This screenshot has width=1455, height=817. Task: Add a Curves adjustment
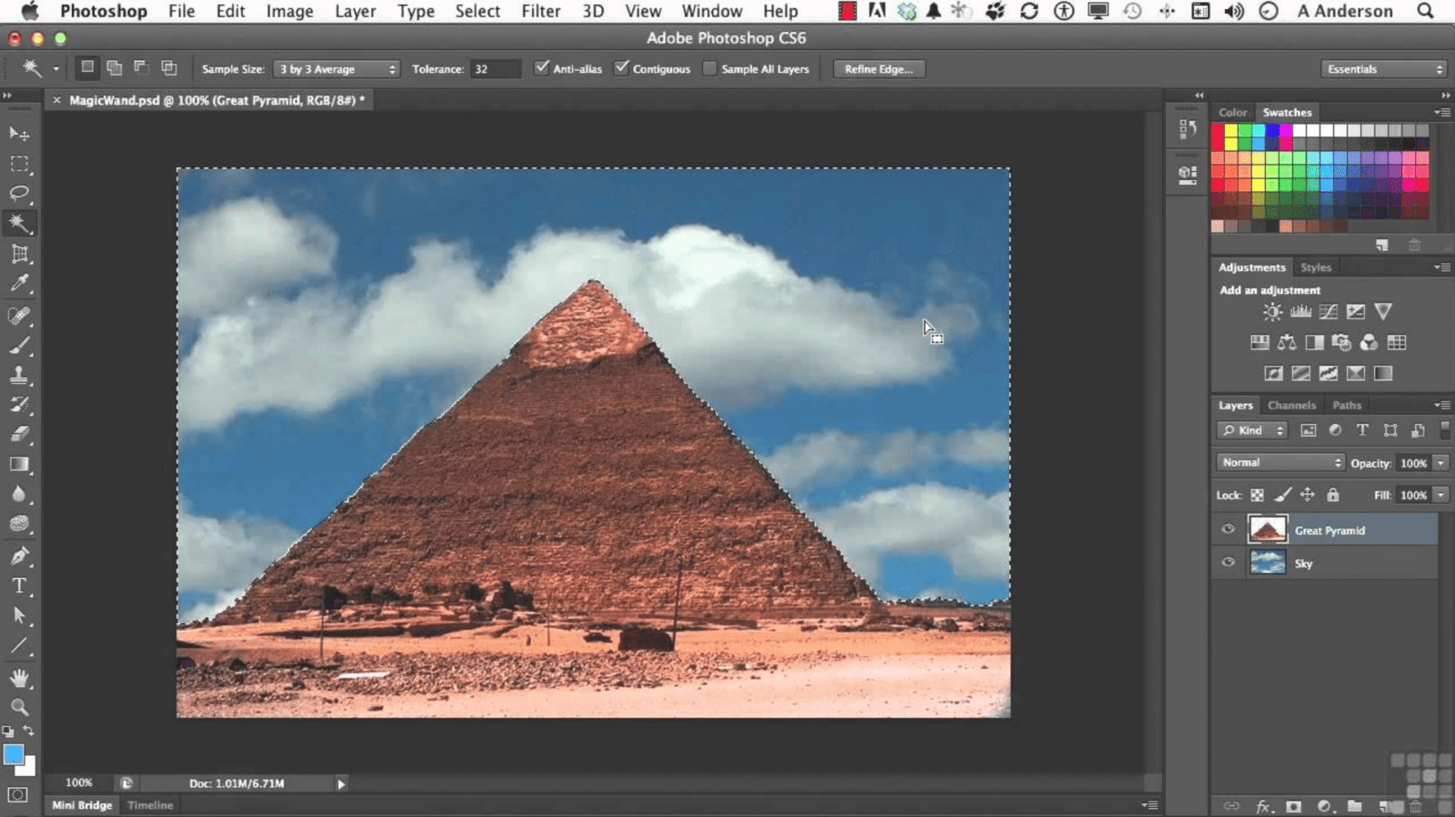[1329, 312]
